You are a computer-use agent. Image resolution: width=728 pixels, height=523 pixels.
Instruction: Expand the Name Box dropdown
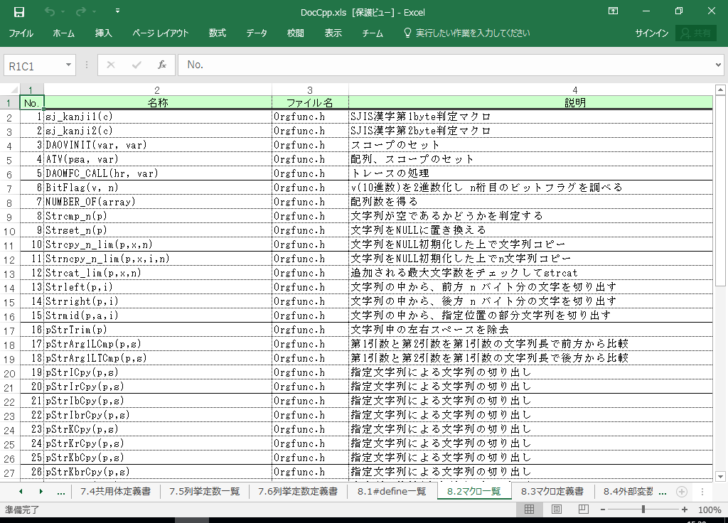[x=68, y=65]
